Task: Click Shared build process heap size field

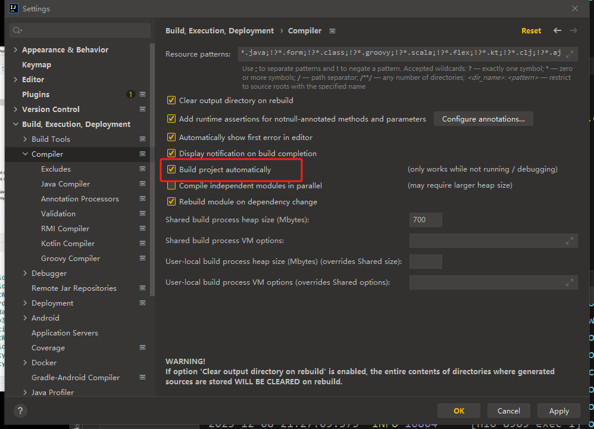Action: [426, 220]
